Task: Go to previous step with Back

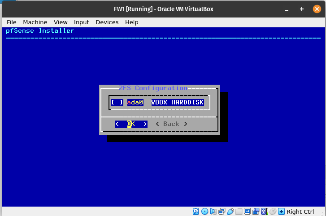Action: click(171, 124)
